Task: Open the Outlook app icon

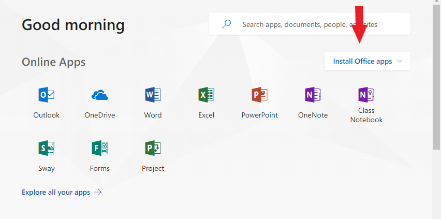Action: pyautogui.click(x=47, y=95)
